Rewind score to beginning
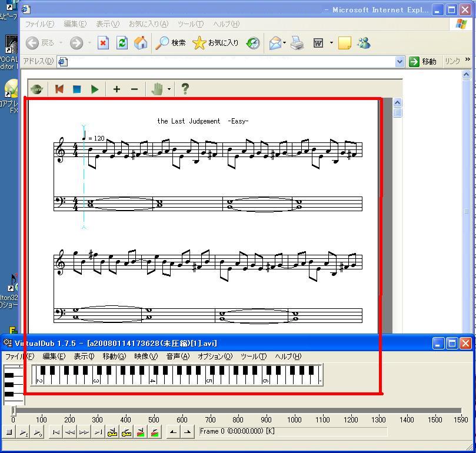 point(59,89)
